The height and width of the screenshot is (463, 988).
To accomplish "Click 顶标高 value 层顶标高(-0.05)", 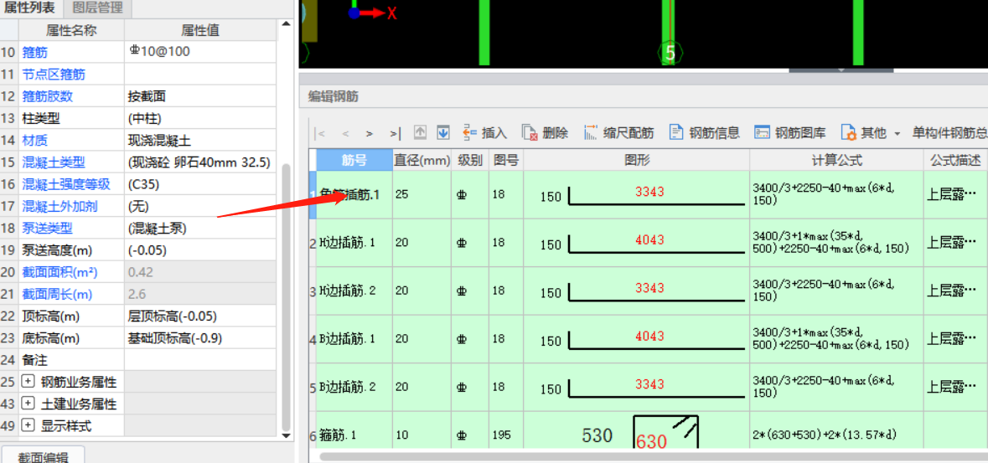I will tap(200, 316).
